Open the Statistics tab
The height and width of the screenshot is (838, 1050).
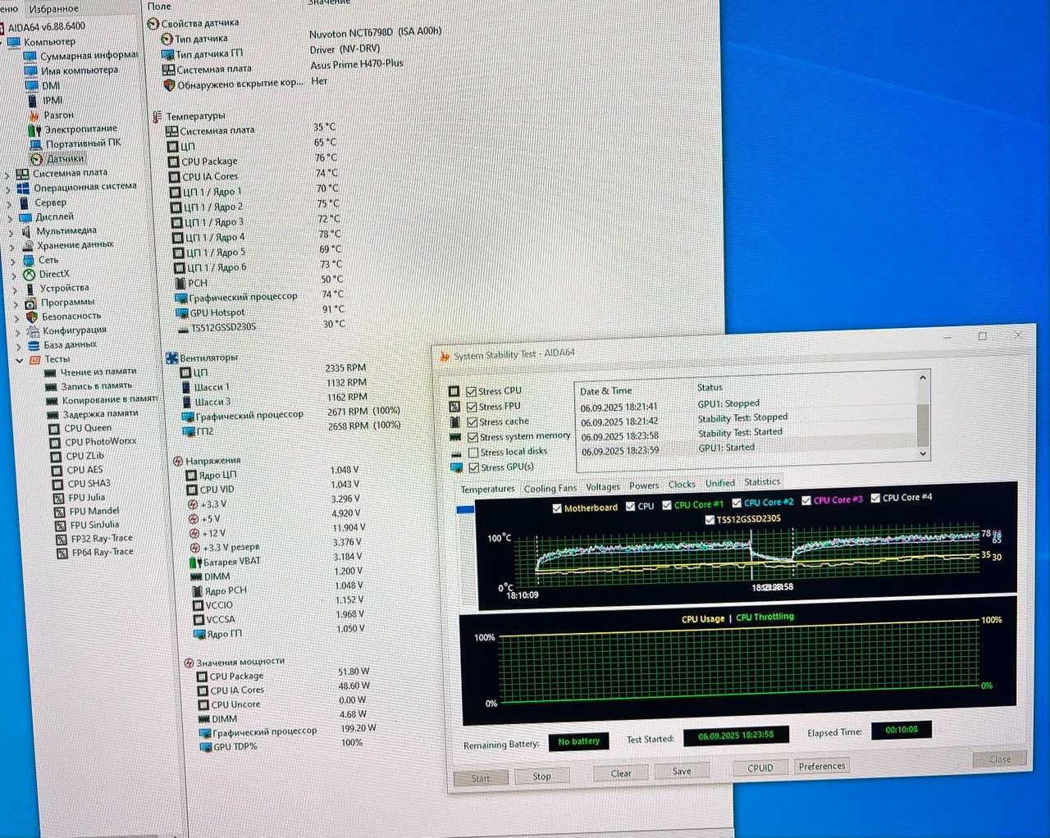(x=762, y=482)
